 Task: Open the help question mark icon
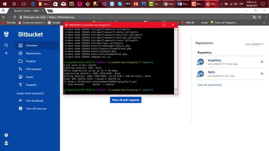click(6, 135)
